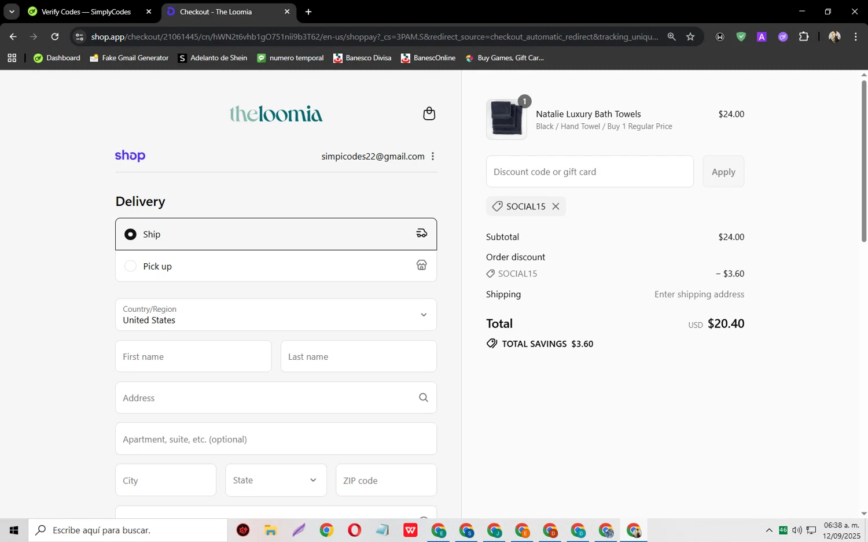Click the browser address bar URL
Image resolution: width=868 pixels, height=542 pixels.
[374, 36]
